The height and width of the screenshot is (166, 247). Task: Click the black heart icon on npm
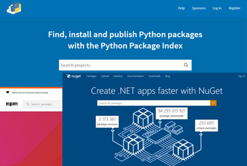pos(7,93)
